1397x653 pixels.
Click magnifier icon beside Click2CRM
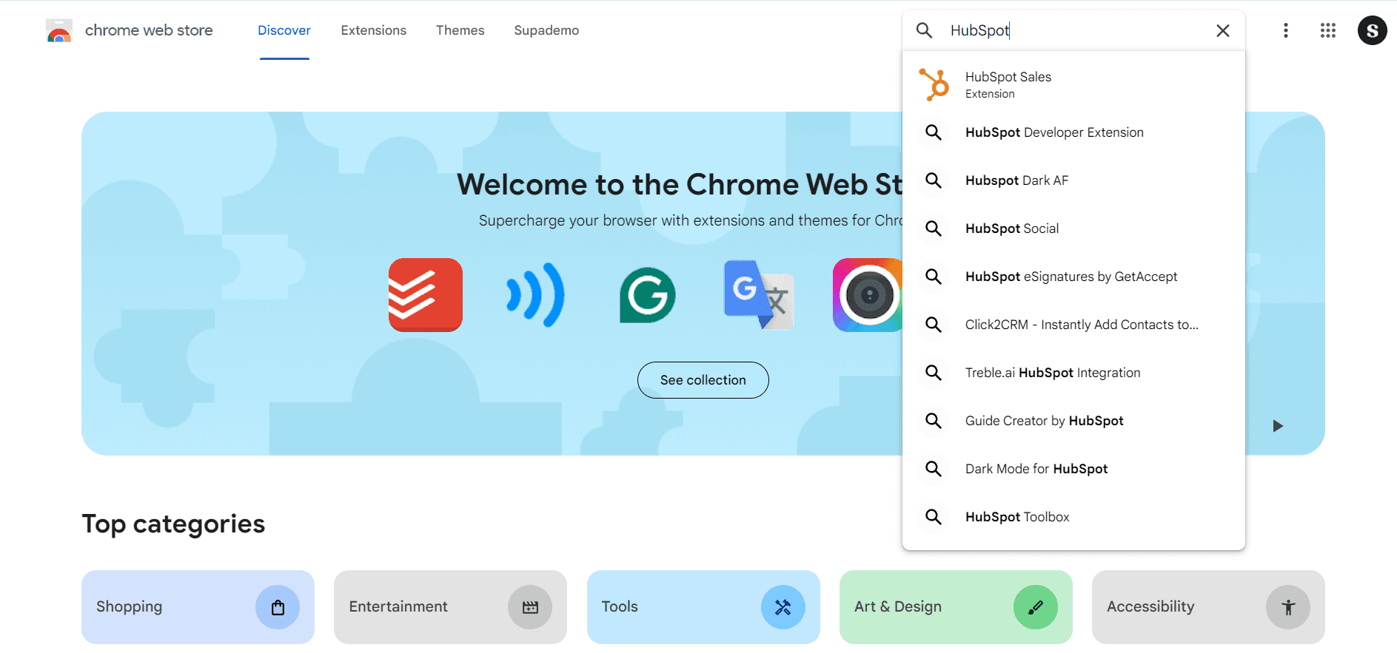tap(934, 325)
